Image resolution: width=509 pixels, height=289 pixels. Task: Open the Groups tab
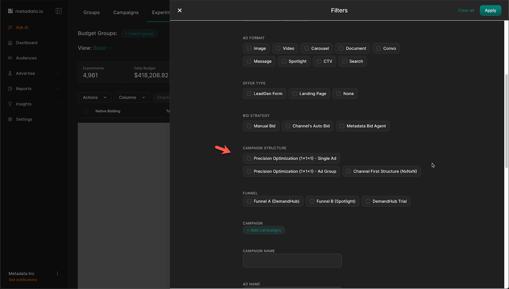coord(91,12)
